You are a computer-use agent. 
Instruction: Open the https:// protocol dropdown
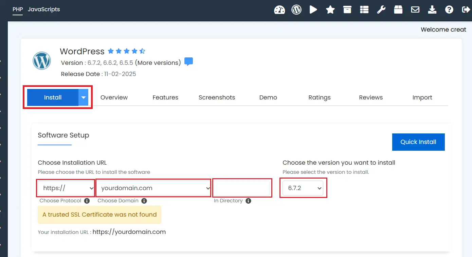[x=66, y=188]
